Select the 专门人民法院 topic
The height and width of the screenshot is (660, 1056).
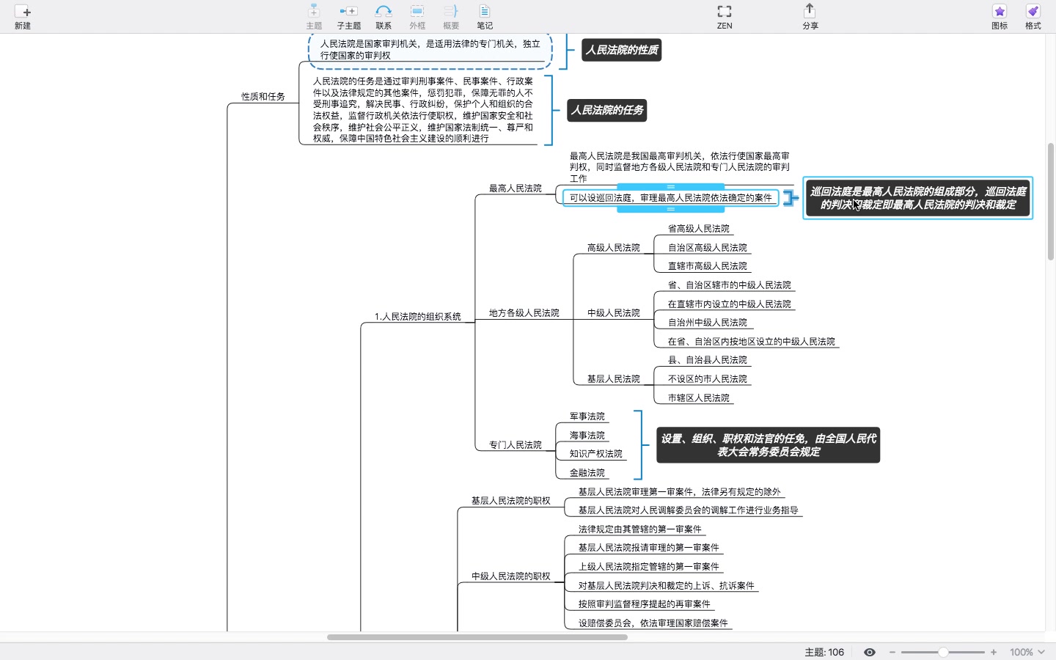[x=516, y=445]
